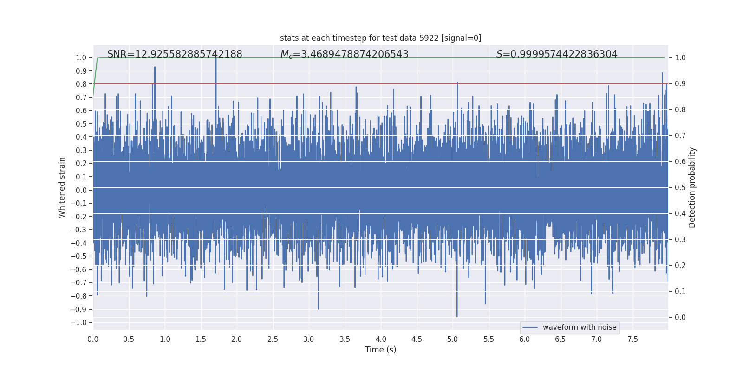Select the 4.5 tick on the Time axis

click(417, 339)
